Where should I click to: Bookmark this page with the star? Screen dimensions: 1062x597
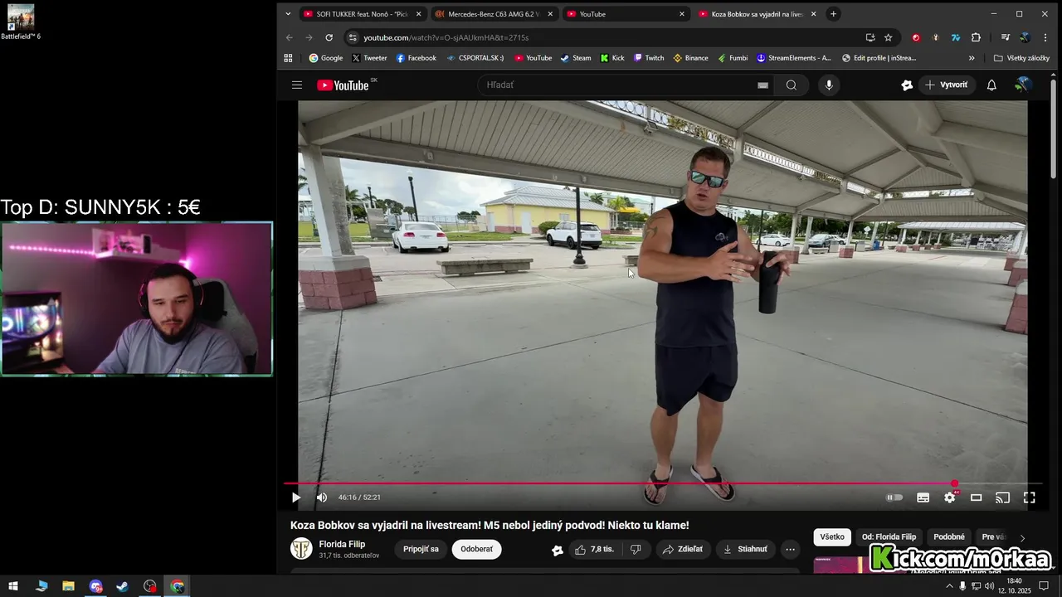(888, 37)
